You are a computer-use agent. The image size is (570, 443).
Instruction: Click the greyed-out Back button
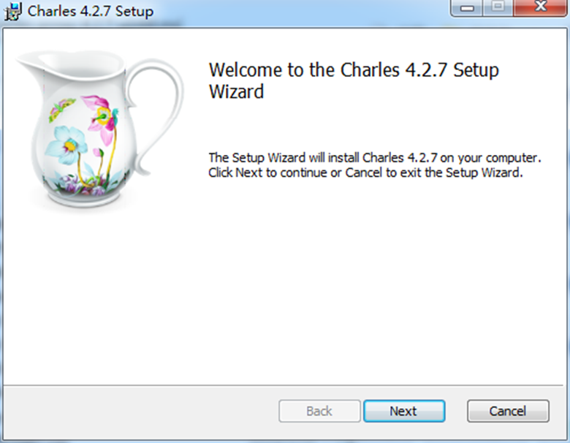(319, 411)
